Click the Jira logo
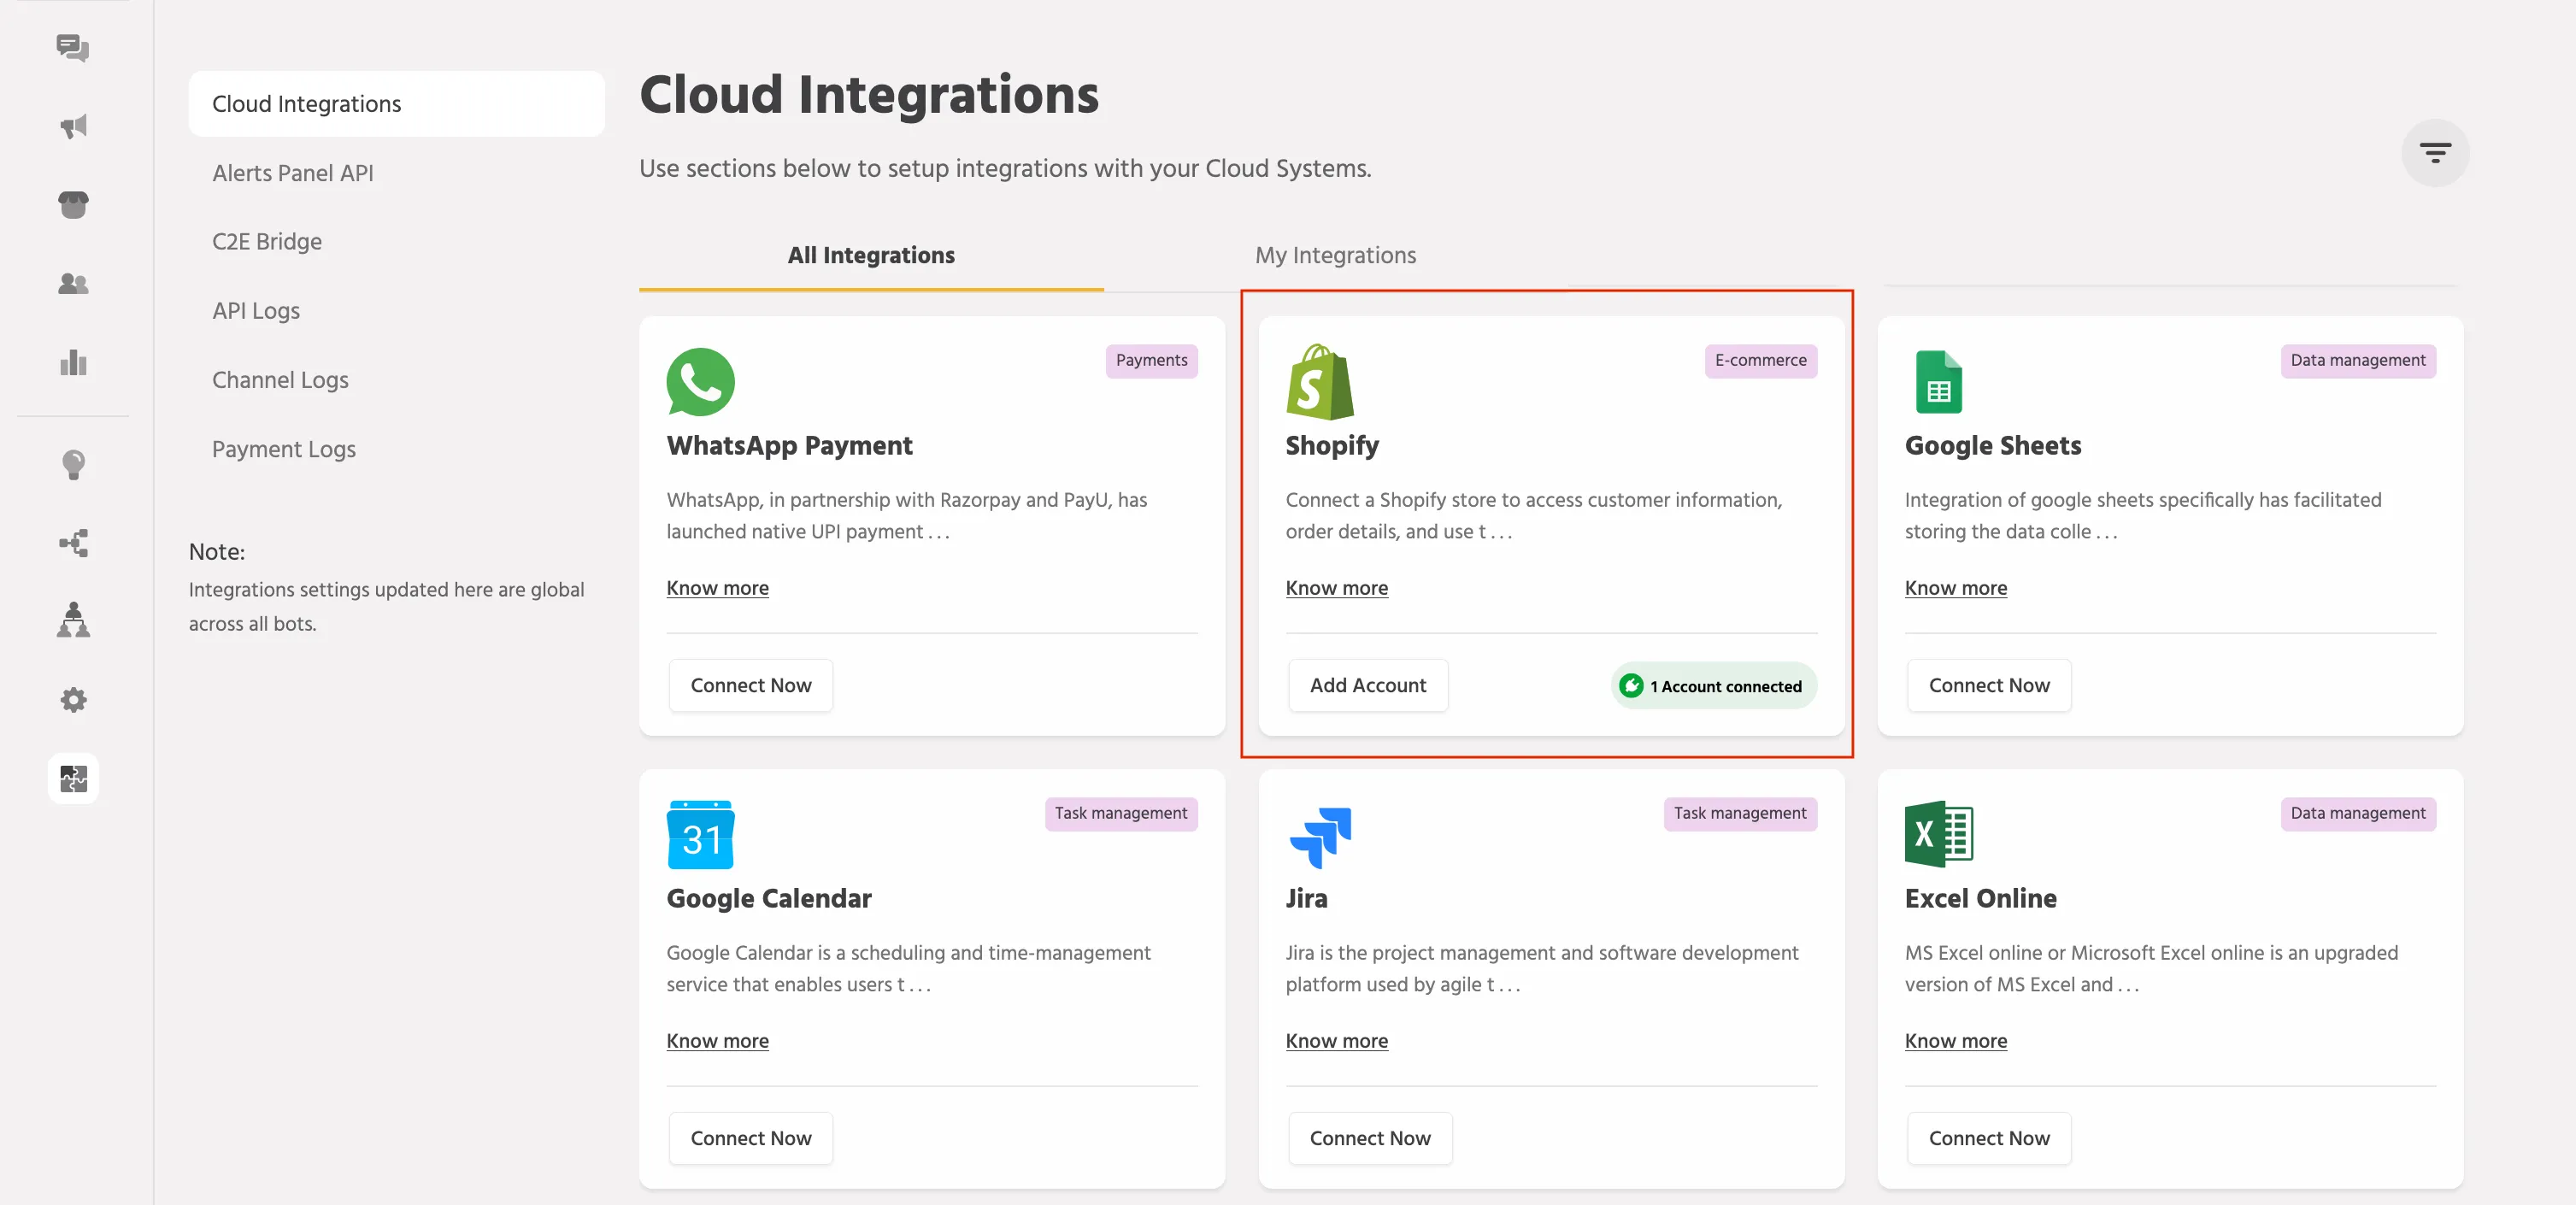 [1320, 837]
